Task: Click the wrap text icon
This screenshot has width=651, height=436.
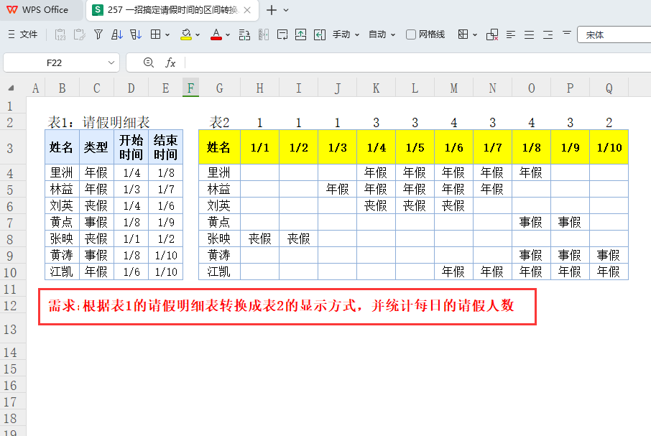Action: [282, 34]
